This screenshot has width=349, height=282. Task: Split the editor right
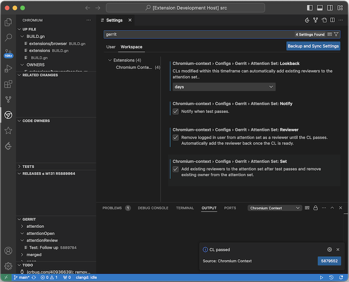click(332, 20)
